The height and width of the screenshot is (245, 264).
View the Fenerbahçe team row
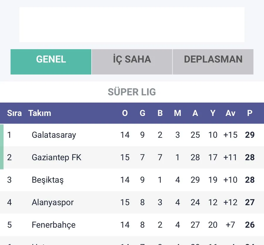[53, 225]
